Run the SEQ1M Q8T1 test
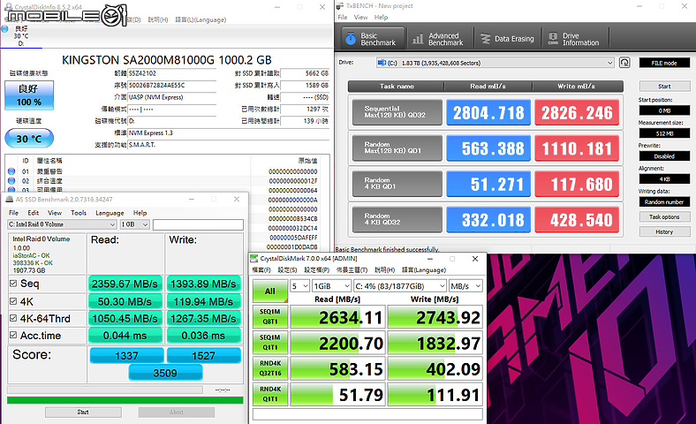This screenshot has width=696, height=424. pos(270,316)
